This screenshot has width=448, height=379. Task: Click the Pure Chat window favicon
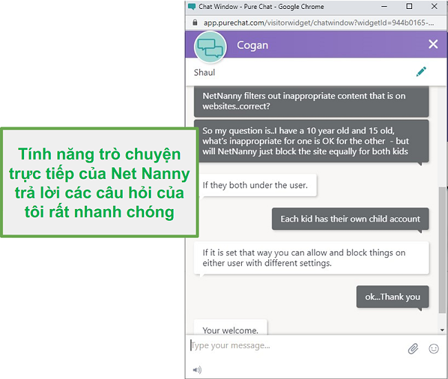tap(192, 6)
